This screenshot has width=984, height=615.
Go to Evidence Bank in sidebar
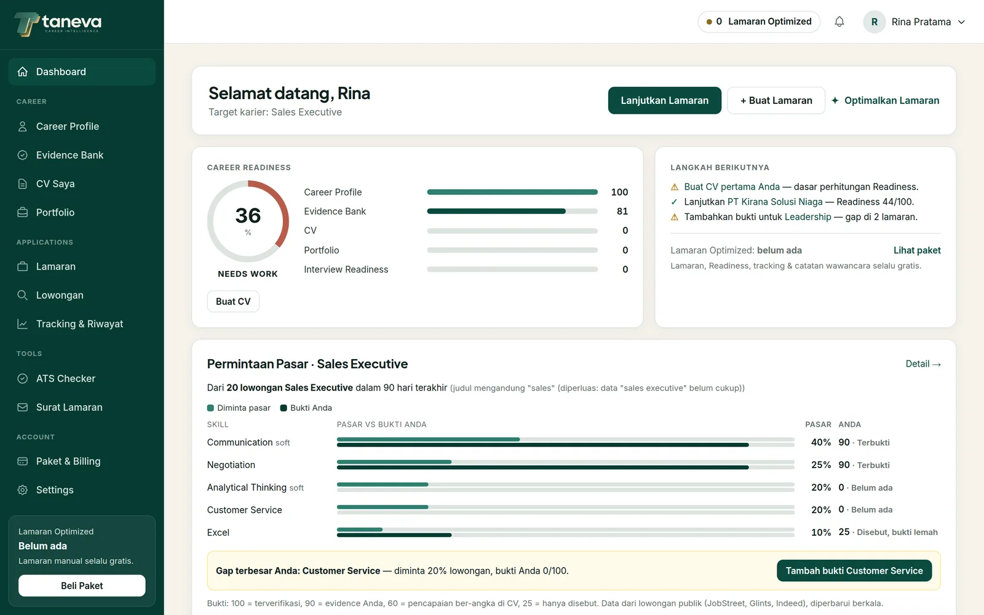click(82, 155)
